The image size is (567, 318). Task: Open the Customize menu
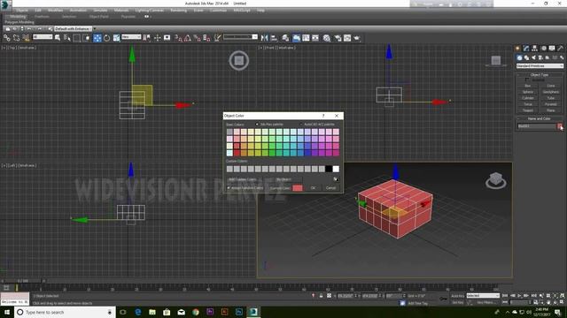(218, 11)
